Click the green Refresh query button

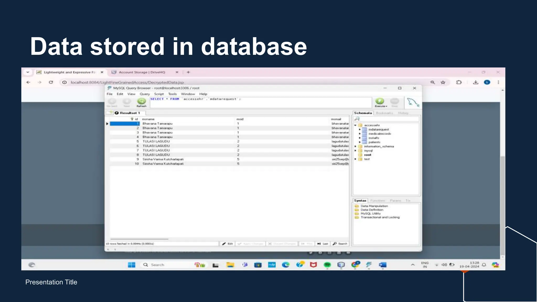pos(141,101)
